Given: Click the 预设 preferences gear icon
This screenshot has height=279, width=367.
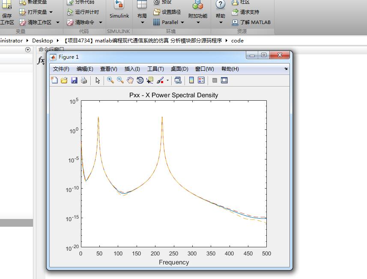Looking at the screenshot, I should pos(157,2).
